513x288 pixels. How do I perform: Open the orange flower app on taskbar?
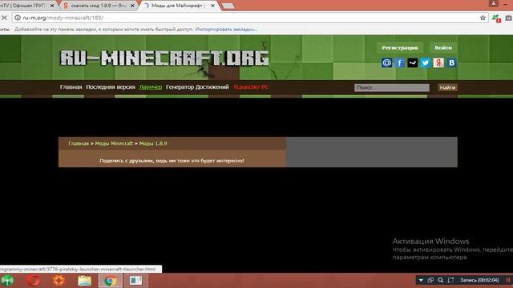point(59,281)
